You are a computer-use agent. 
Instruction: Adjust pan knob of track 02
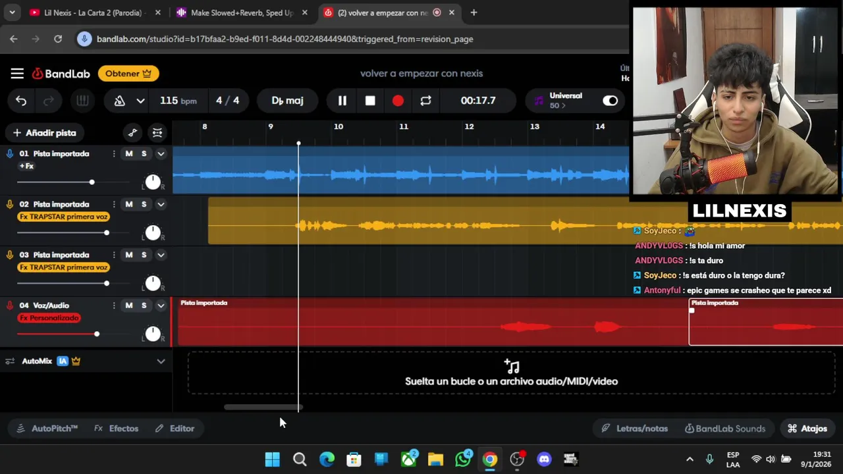pyautogui.click(x=153, y=232)
